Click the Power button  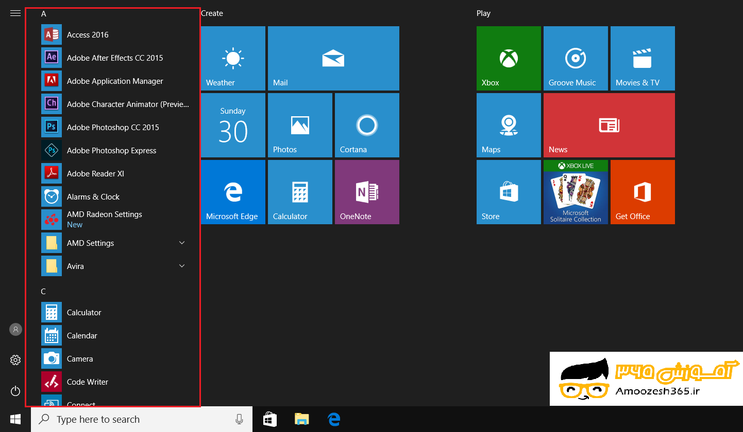click(x=15, y=391)
